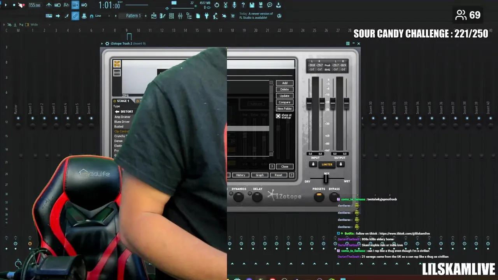The height and width of the screenshot is (280, 498).
Task: Open the Browser view icon
Action: (189, 16)
